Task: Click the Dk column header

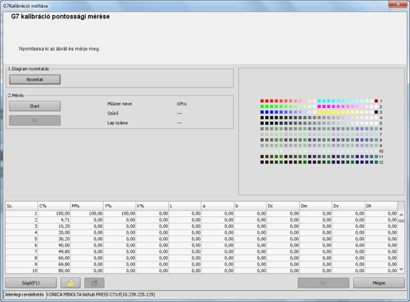Action: [x=381, y=206]
